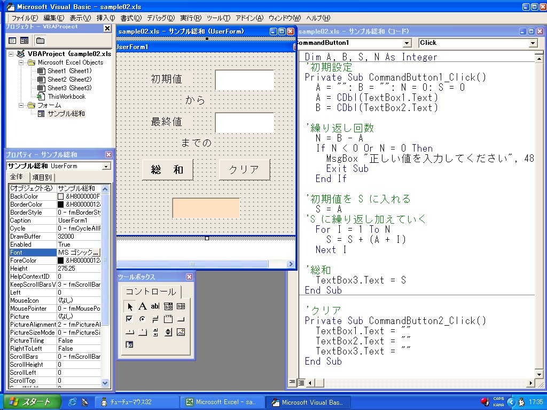Select the Image control in the toolbox
This screenshot has width=547, height=410.
coord(181,332)
